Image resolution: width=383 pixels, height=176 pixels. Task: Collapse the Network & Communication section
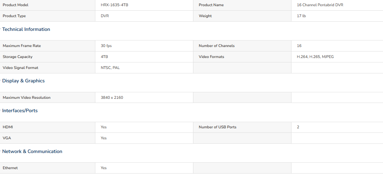32,152
